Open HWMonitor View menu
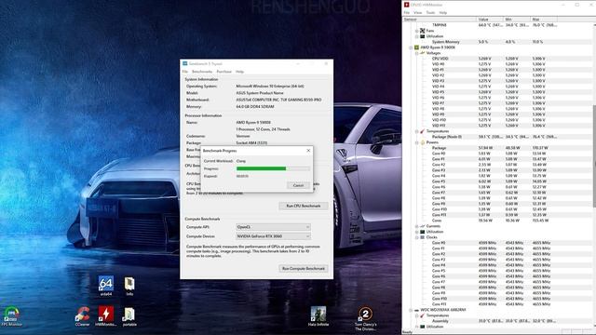Image resolution: width=596 pixels, height=335 pixels. pyautogui.click(x=418, y=12)
